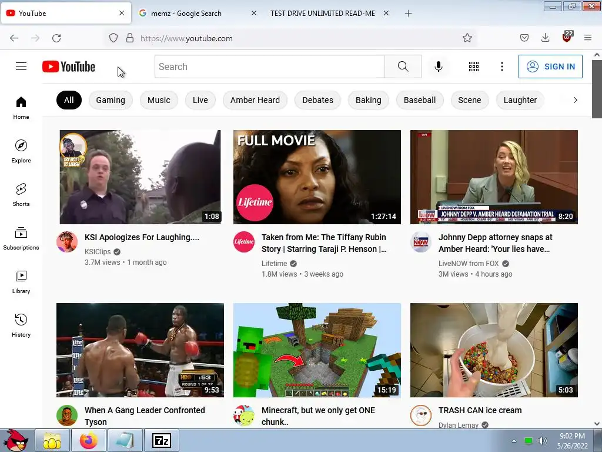Close the TEST DRIVE UNLIMITED READ-ME tab

click(x=386, y=13)
